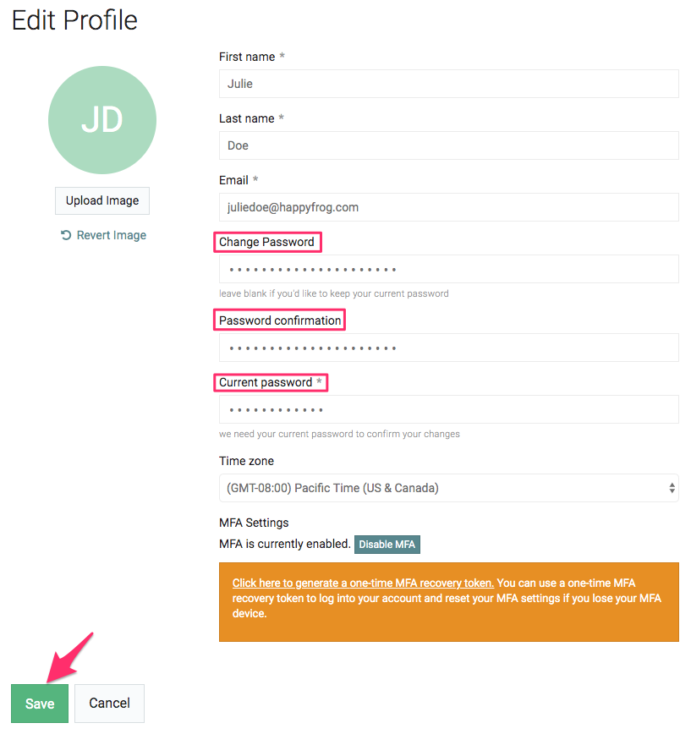The width and height of the screenshot is (691, 734).
Task: Click into the Email address field
Action: (448, 207)
